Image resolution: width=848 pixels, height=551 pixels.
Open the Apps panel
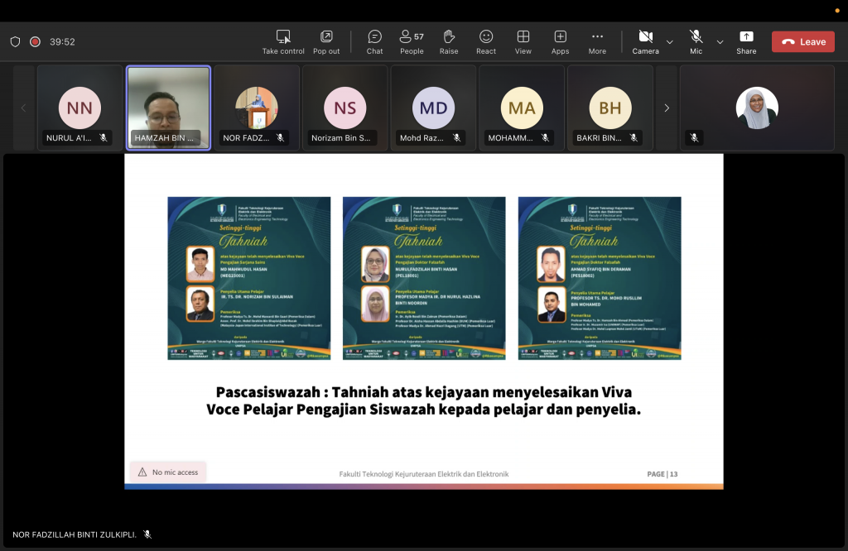[560, 41]
